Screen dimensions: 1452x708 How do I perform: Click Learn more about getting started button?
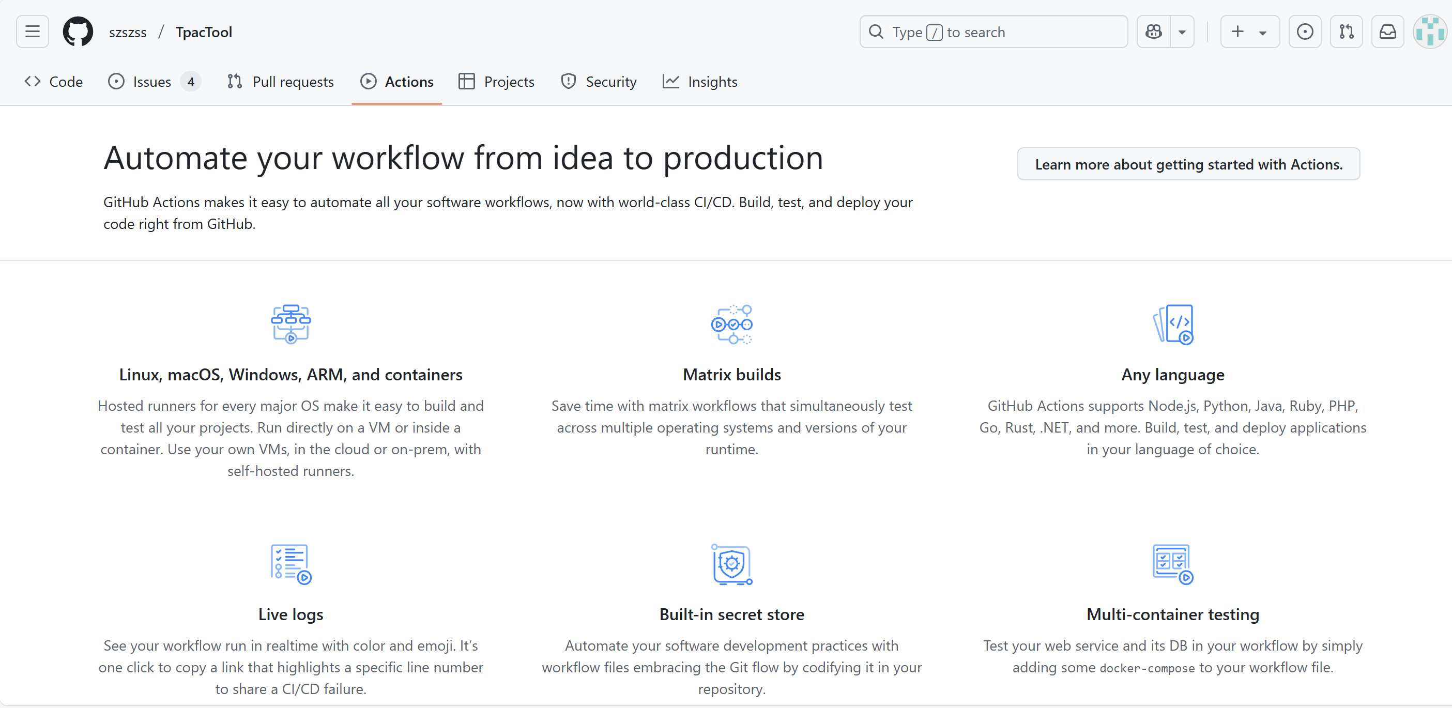[x=1188, y=164]
